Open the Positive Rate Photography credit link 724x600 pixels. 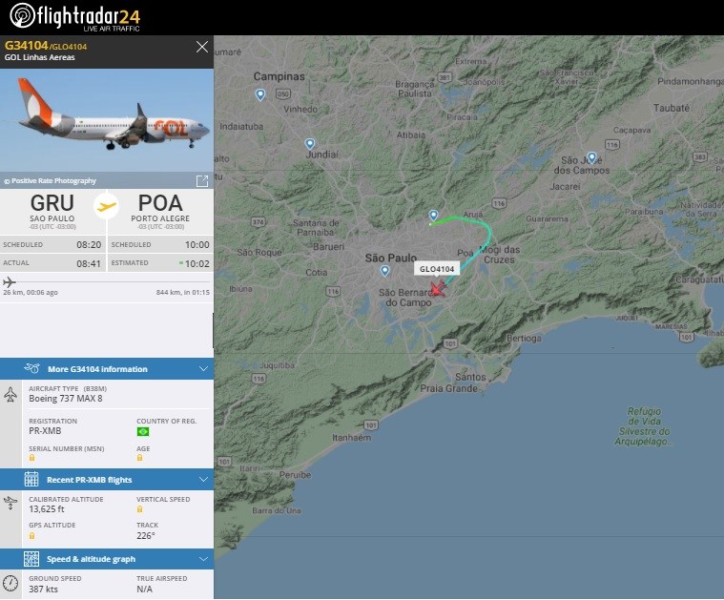[51, 181]
